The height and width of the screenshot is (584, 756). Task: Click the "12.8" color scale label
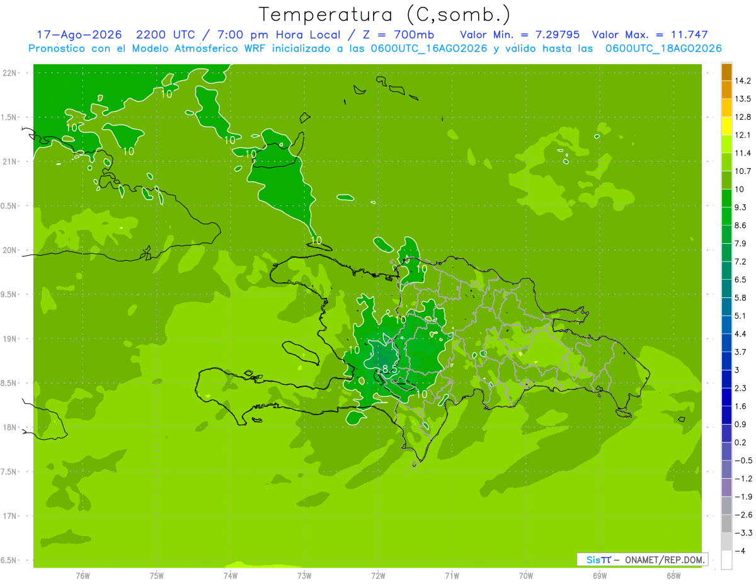[x=743, y=117]
